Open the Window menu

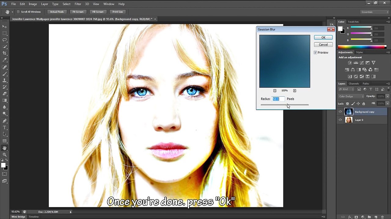(109, 4)
